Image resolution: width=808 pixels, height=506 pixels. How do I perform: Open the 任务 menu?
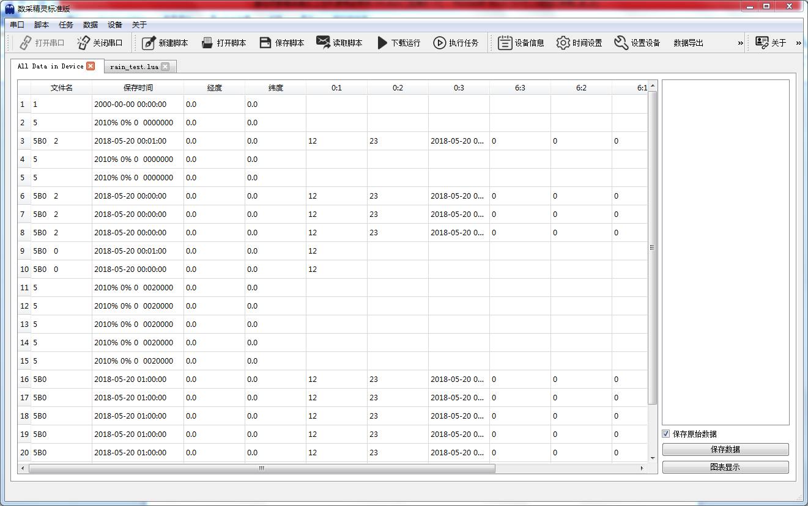point(66,25)
